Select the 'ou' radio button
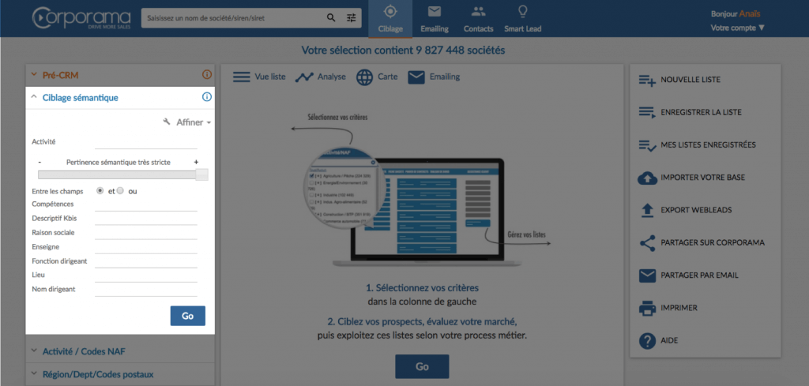The height and width of the screenshot is (386, 809). (120, 191)
